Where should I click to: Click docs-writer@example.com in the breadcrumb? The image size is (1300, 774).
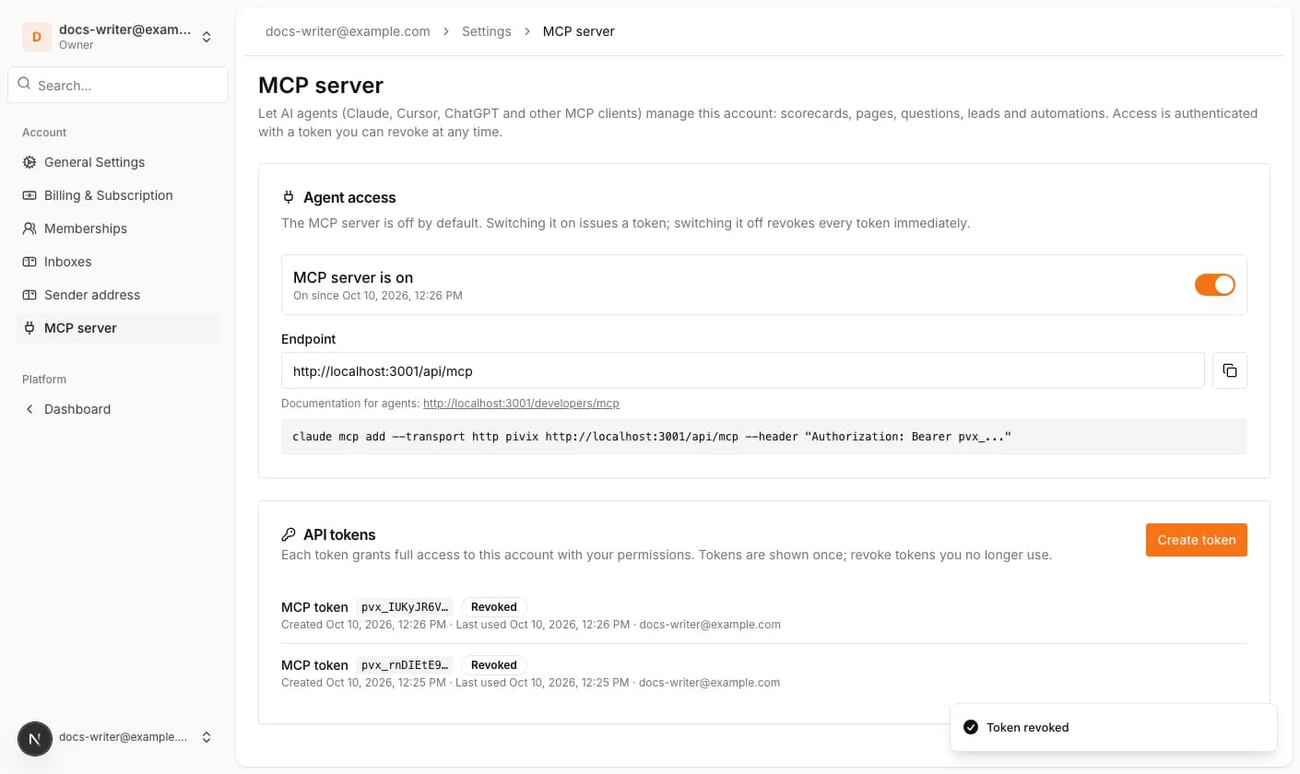[x=348, y=31]
